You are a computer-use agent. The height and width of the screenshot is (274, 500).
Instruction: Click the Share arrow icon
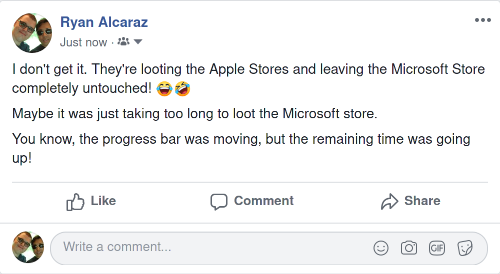pyautogui.click(x=389, y=201)
